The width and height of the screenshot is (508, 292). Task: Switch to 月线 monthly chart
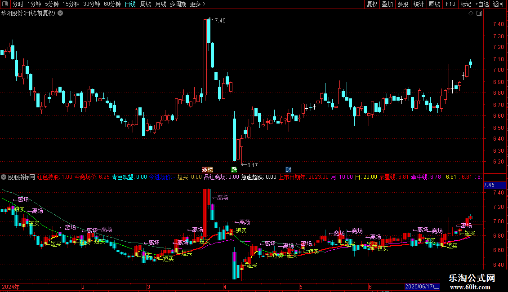160,4
